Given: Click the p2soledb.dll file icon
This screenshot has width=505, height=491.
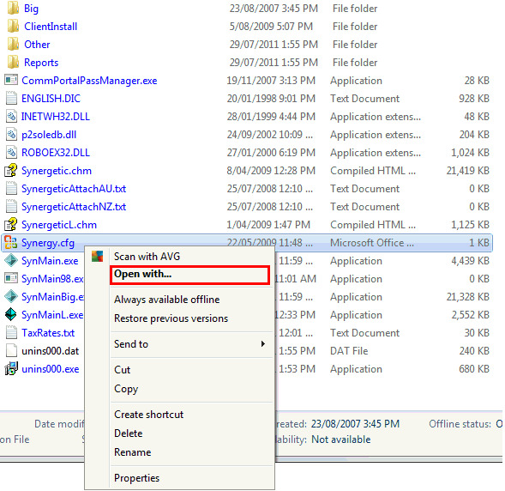Looking at the screenshot, I should coord(11,135).
